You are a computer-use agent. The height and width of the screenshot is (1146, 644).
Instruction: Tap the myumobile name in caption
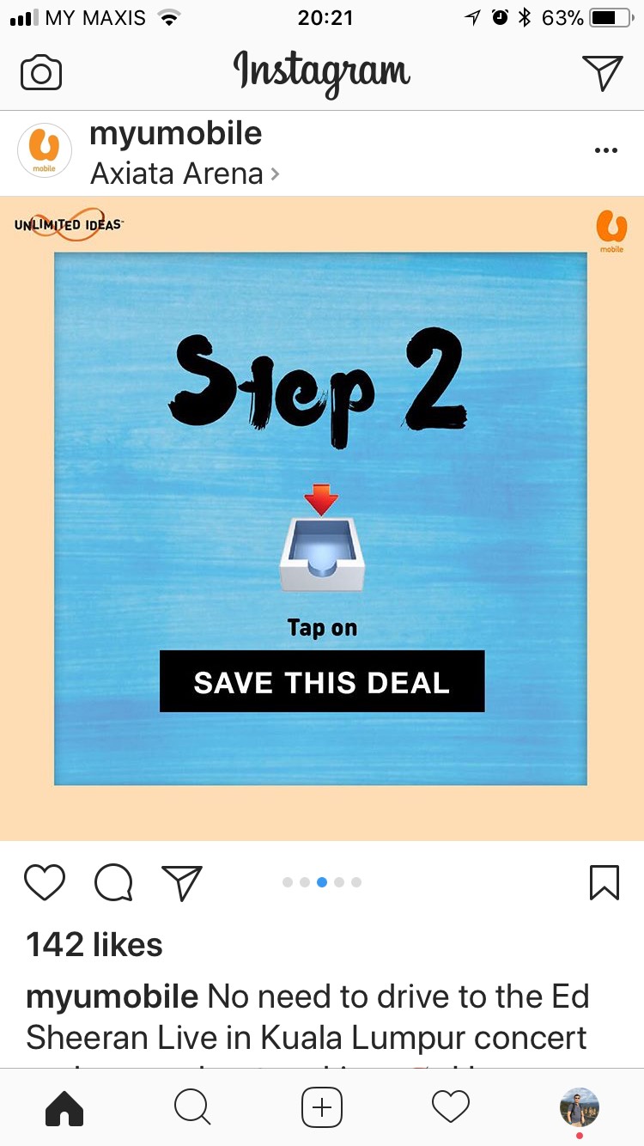click(x=112, y=997)
